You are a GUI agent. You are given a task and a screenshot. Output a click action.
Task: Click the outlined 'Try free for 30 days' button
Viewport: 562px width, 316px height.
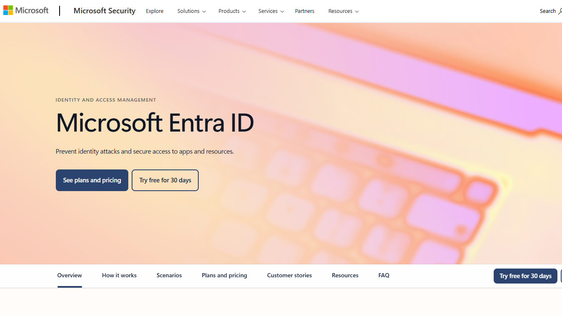coord(165,180)
